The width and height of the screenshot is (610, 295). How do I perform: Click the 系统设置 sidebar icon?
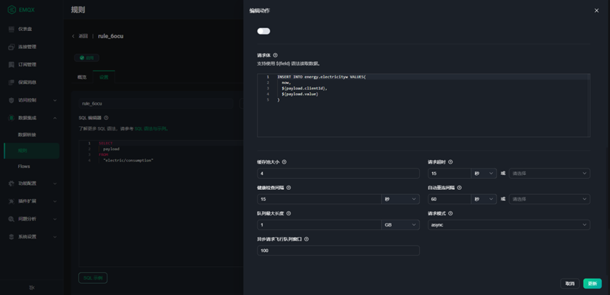12,236
